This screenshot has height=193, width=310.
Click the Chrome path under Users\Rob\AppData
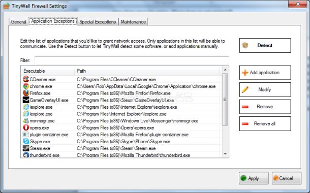[146, 86]
